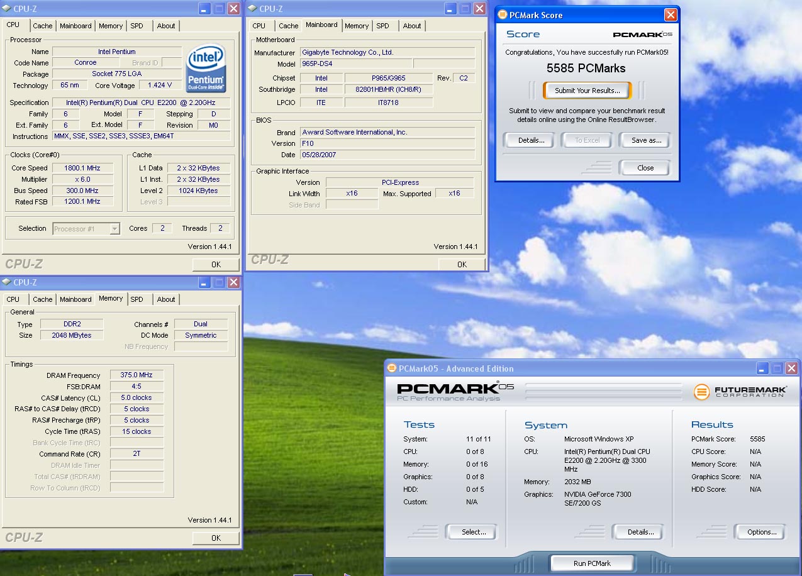Click the FSB:DRAM ratio 4:5
Image resolution: width=802 pixels, height=576 pixels.
click(135, 386)
